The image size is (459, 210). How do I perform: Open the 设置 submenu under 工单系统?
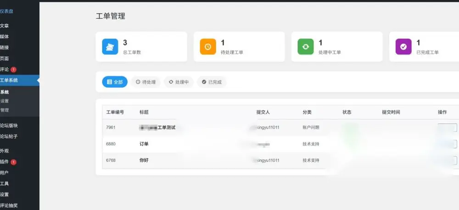click(5, 101)
